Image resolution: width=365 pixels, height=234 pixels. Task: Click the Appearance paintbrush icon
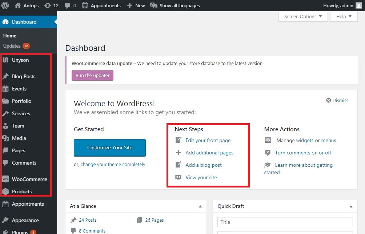(5, 220)
